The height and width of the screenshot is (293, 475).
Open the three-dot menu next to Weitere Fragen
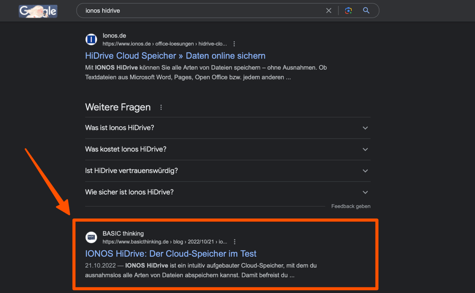(x=161, y=107)
